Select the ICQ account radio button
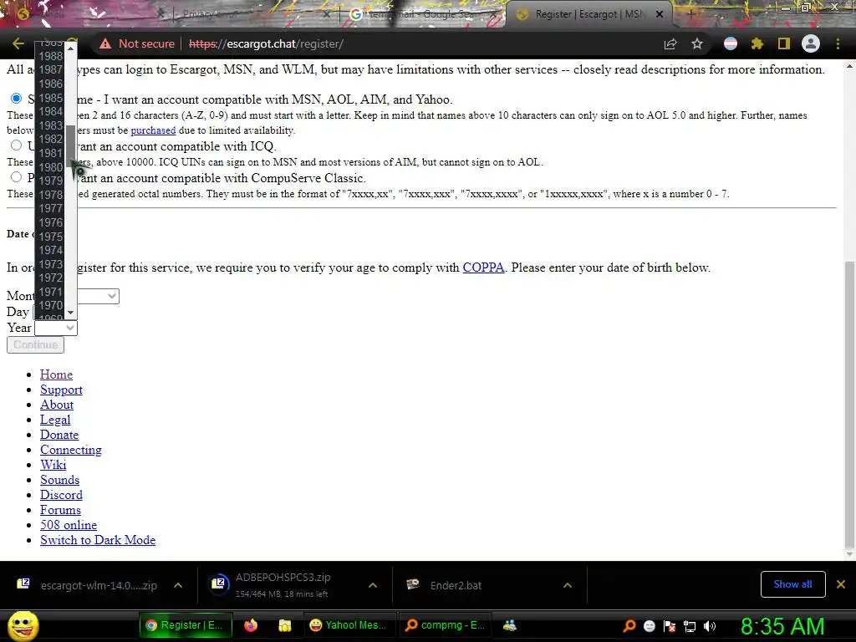 [17, 145]
